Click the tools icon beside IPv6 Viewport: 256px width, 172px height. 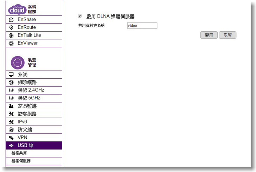(11, 122)
